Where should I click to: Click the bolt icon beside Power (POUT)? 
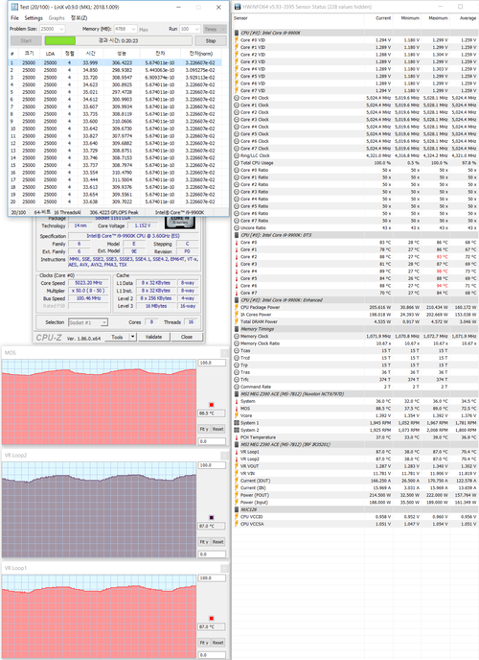237,495
